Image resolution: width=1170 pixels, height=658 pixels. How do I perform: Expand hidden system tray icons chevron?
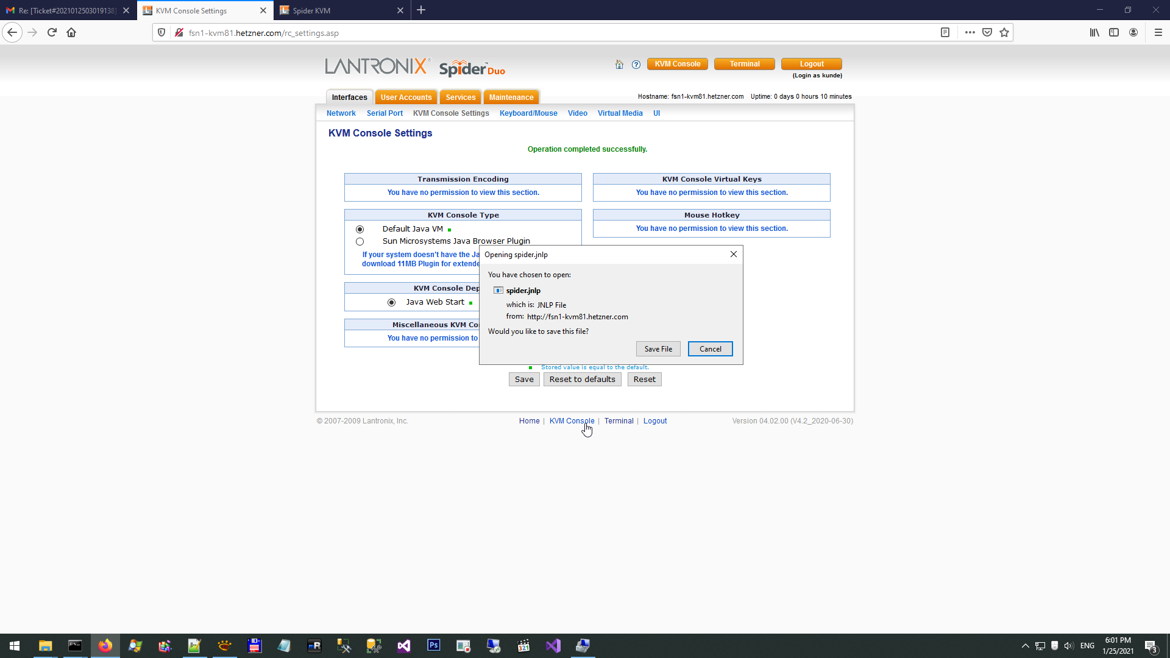click(x=1025, y=646)
